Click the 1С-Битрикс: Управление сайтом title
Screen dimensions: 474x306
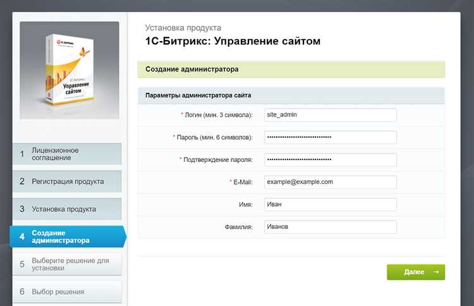[x=233, y=41]
